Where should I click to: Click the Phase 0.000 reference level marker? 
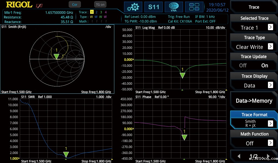tap(129, 129)
